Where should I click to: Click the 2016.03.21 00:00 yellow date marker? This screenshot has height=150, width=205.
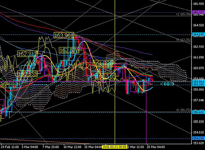pyautogui.click(x=114, y=147)
